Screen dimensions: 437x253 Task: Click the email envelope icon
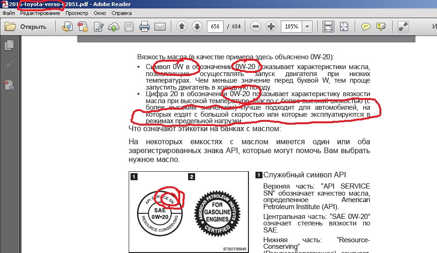(160, 27)
